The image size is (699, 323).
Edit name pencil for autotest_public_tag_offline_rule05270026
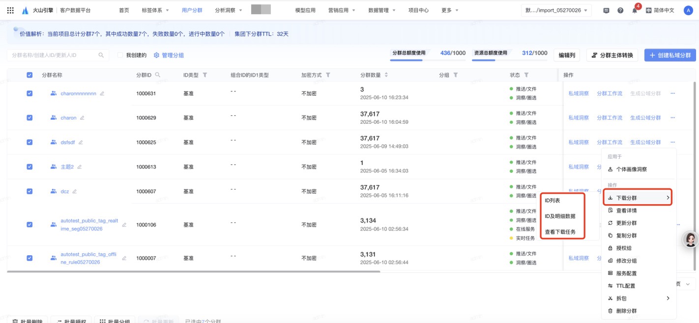pos(124,258)
